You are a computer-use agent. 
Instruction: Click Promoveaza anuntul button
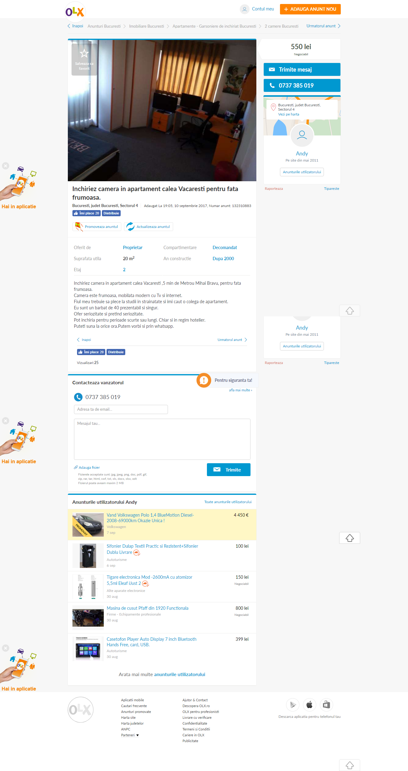pos(97,227)
